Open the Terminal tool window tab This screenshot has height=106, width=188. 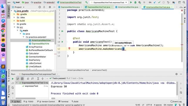point(63,102)
